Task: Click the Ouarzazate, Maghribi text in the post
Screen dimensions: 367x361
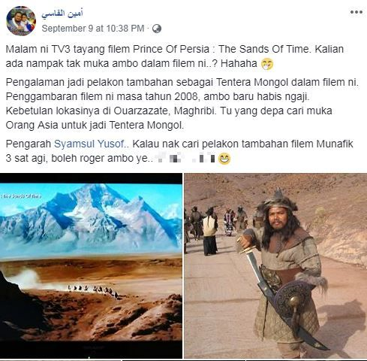Action: [x=164, y=111]
